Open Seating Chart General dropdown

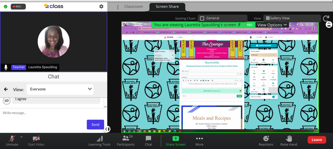222,18
